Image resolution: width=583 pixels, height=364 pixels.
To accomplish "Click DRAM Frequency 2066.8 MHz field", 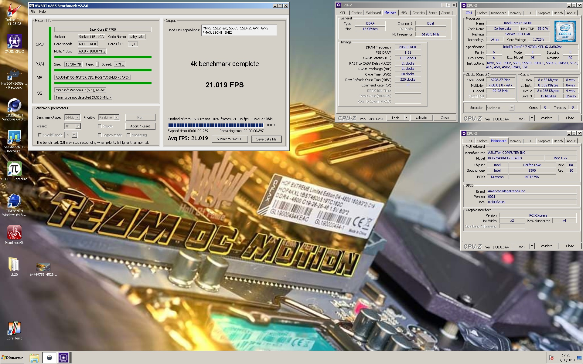I will click(407, 47).
